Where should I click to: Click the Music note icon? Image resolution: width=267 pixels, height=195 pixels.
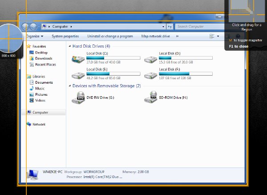coord(32,88)
